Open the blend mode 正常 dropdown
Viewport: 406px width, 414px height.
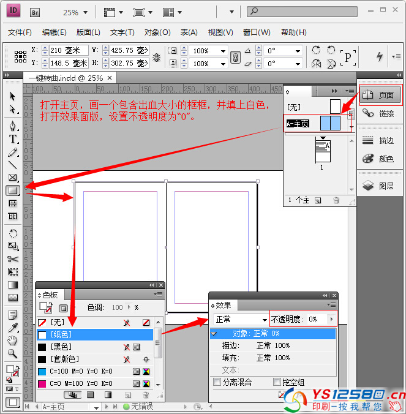(239, 319)
